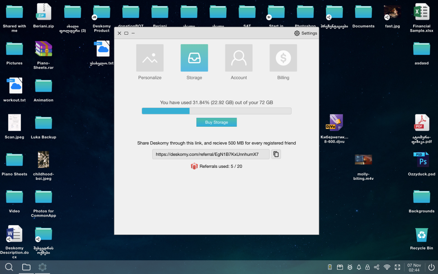Copy the referral link with the copy icon
This screenshot has height=274, width=438.
pos(276,154)
